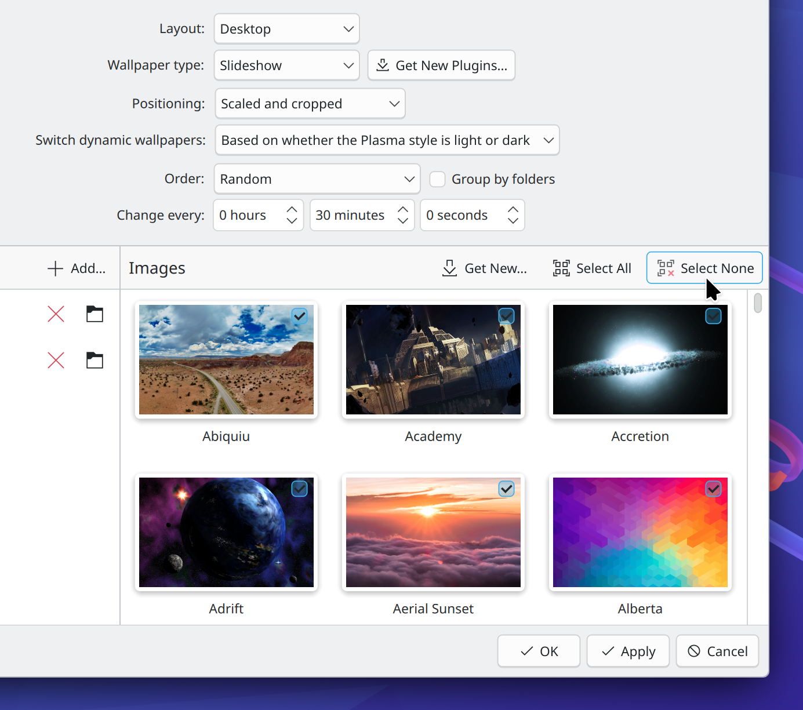
Task: Click the plus Add... folder button
Action: click(x=76, y=268)
